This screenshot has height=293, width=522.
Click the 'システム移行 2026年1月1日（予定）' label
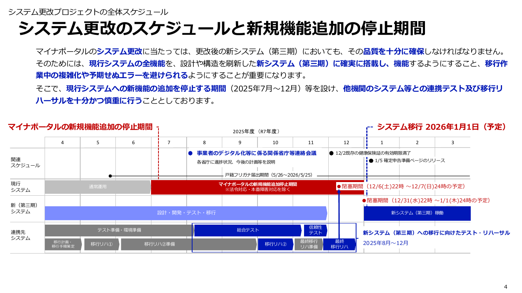click(x=442, y=127)
